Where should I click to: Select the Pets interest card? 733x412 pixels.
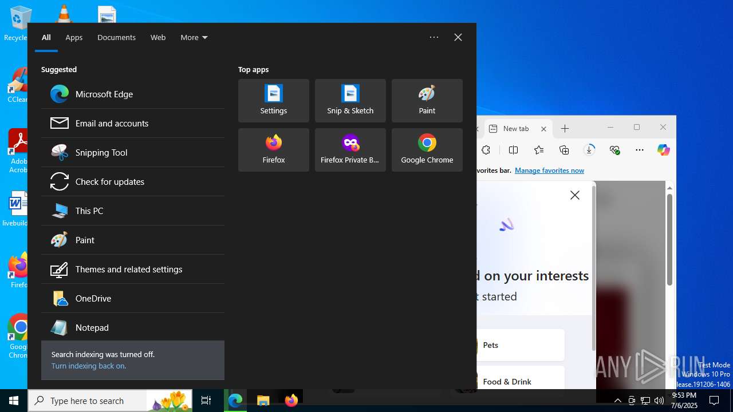pos(521,345)
